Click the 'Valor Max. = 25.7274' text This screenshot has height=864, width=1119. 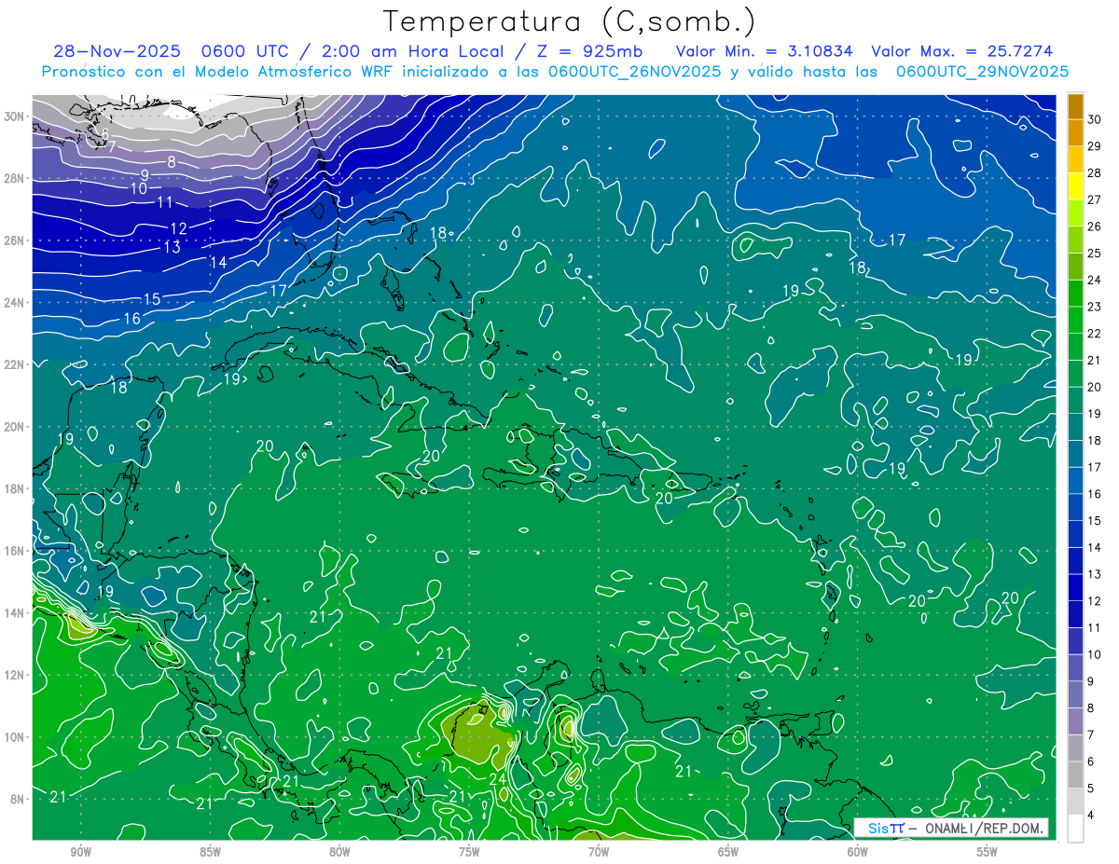tap(962, 51)
